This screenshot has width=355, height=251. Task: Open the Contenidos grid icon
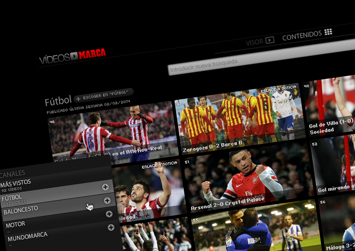328,32
